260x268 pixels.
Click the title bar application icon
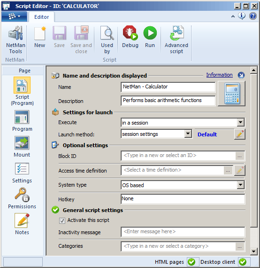tap(6, 6)
